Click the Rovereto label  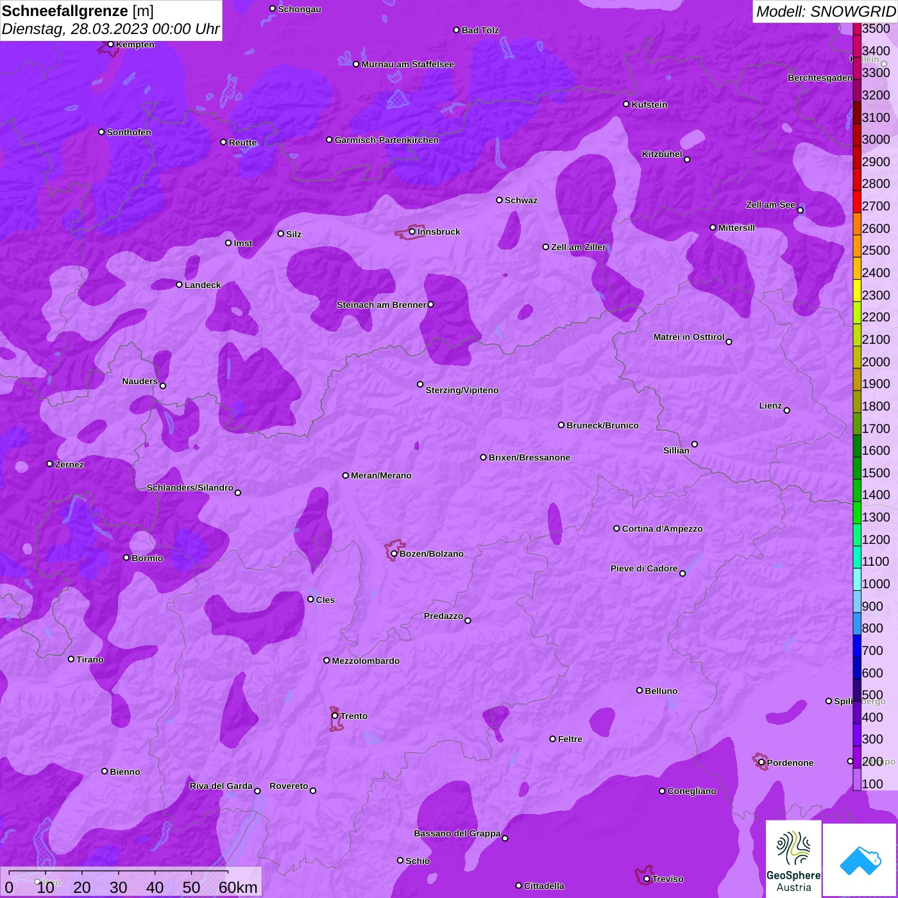click(289, 786)
